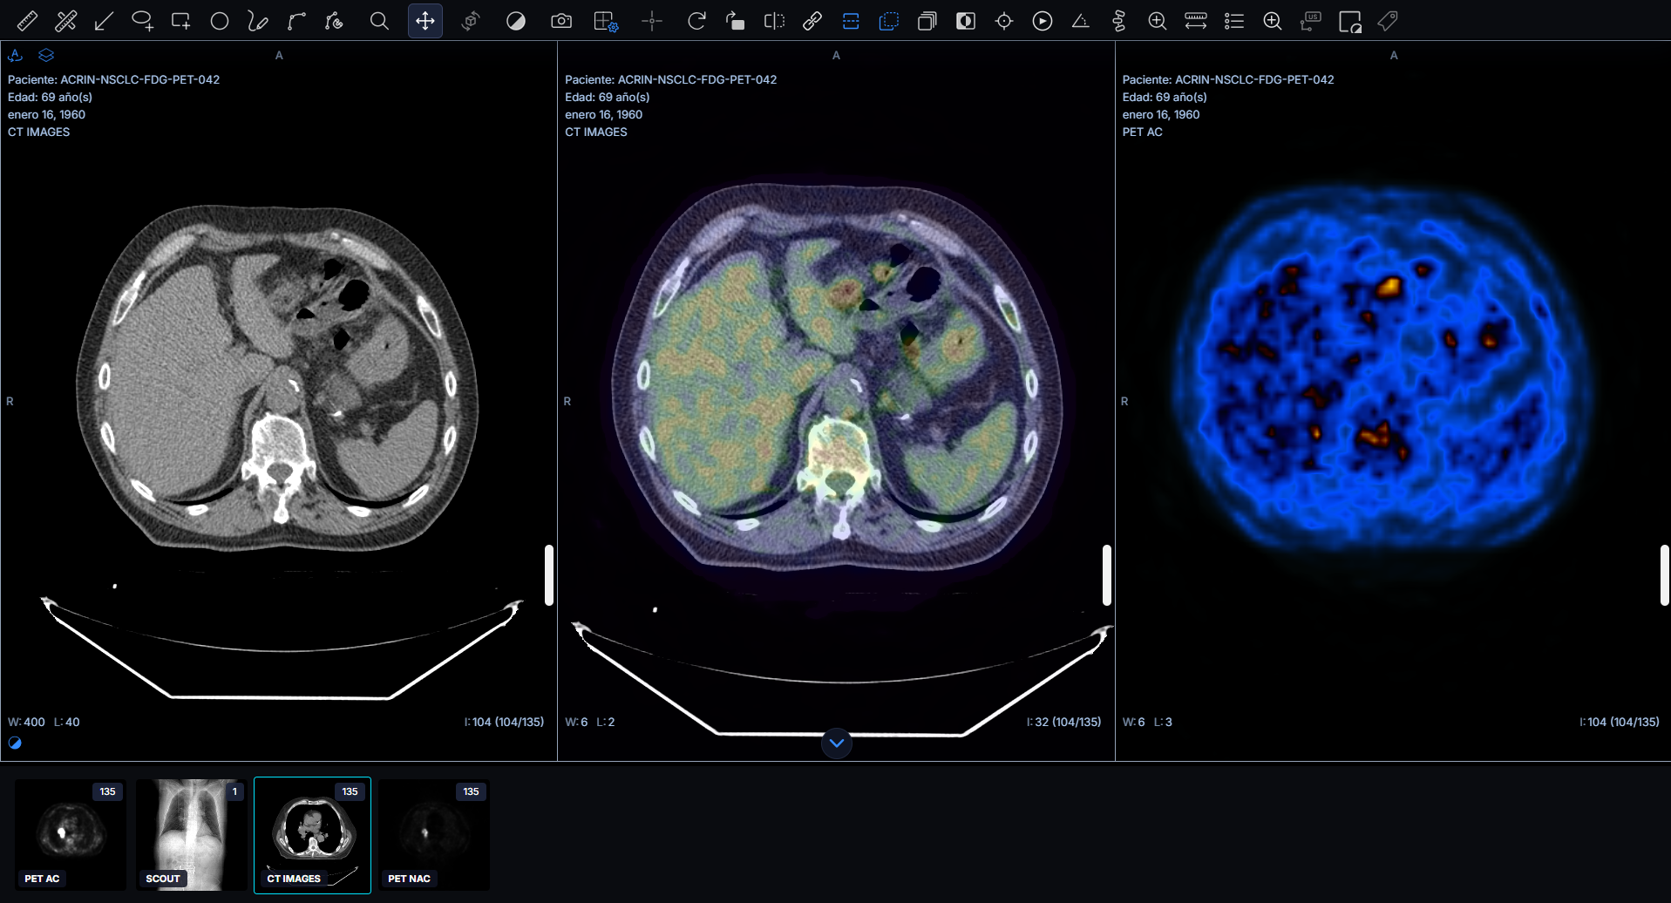Toggle the layers icon in left viewport
This screenshot has width=1671, height=903.
46,55
